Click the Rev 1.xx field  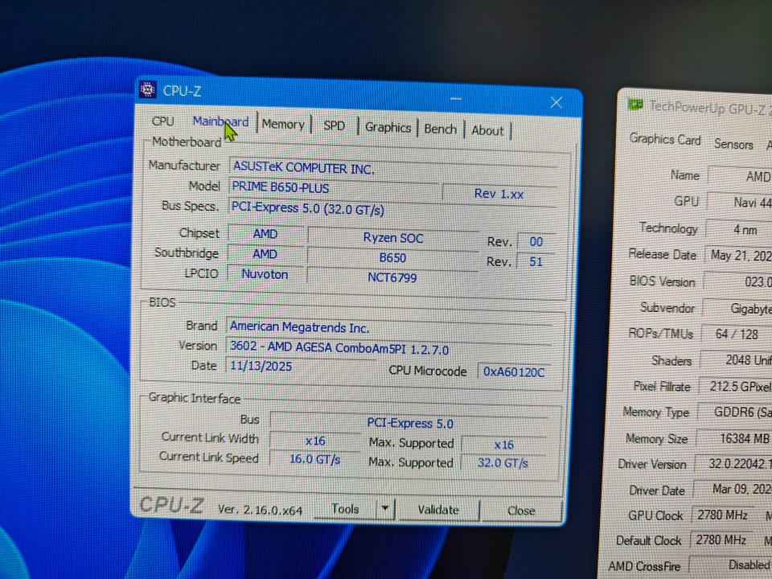pos(499,194)
